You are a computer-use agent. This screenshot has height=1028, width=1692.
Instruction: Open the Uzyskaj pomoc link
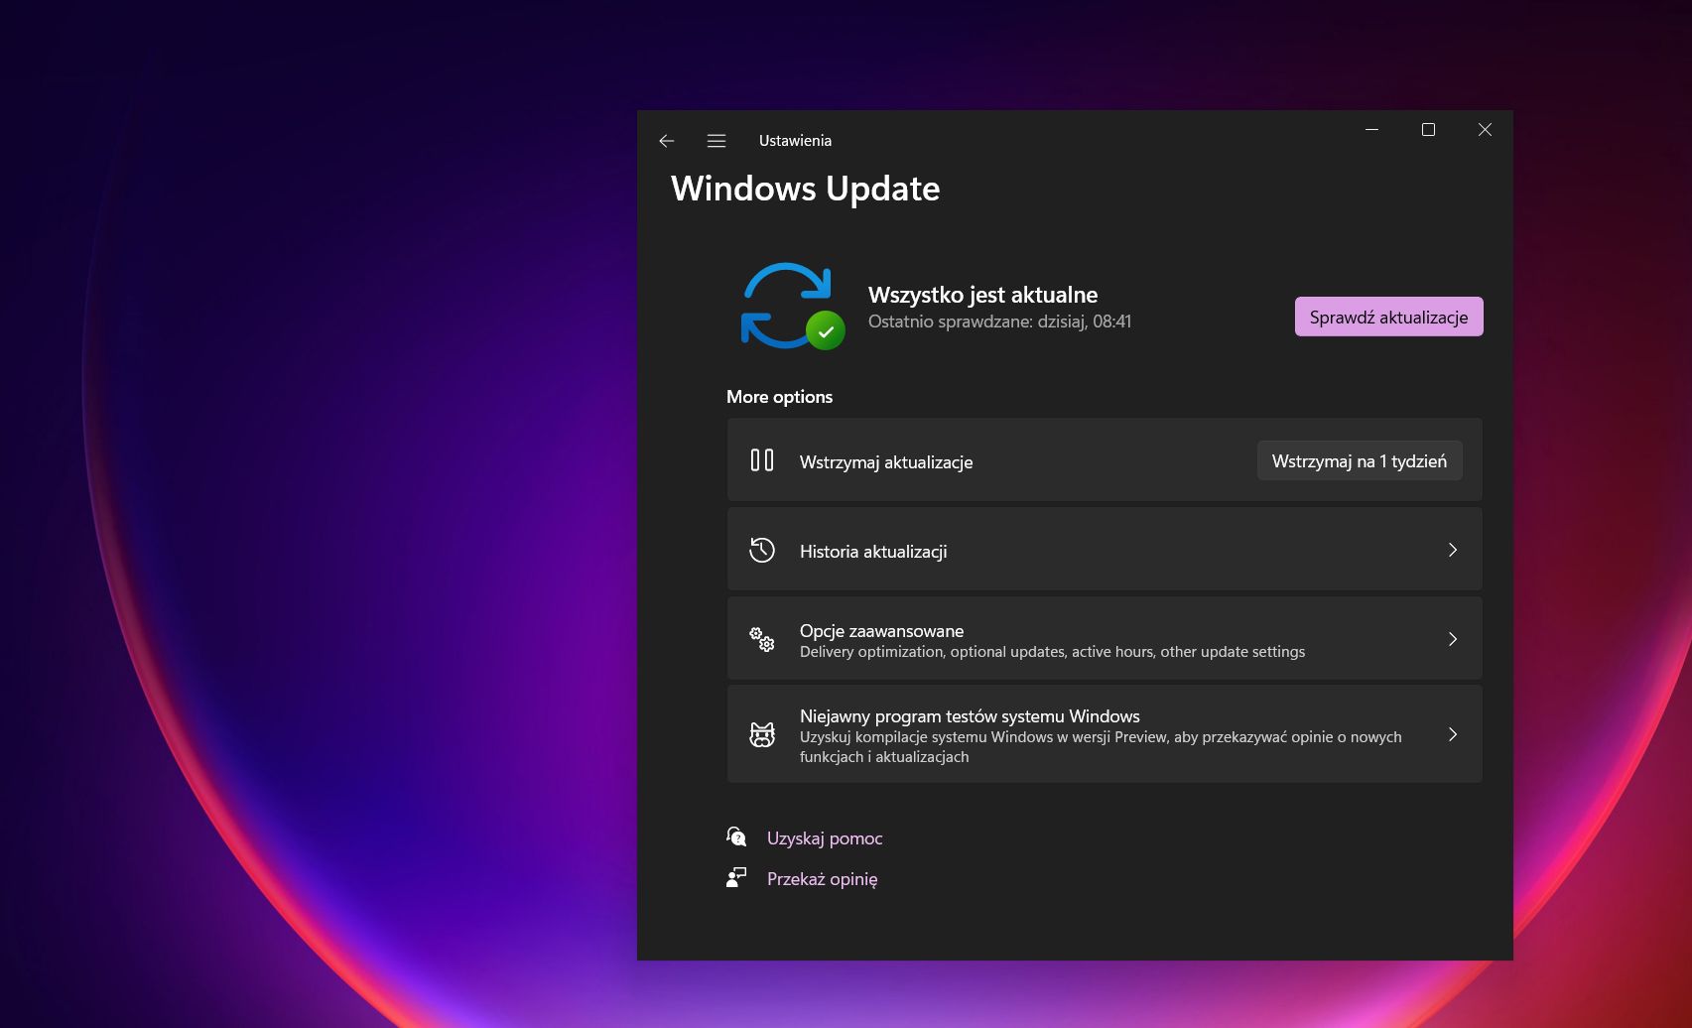coord(824,837)
